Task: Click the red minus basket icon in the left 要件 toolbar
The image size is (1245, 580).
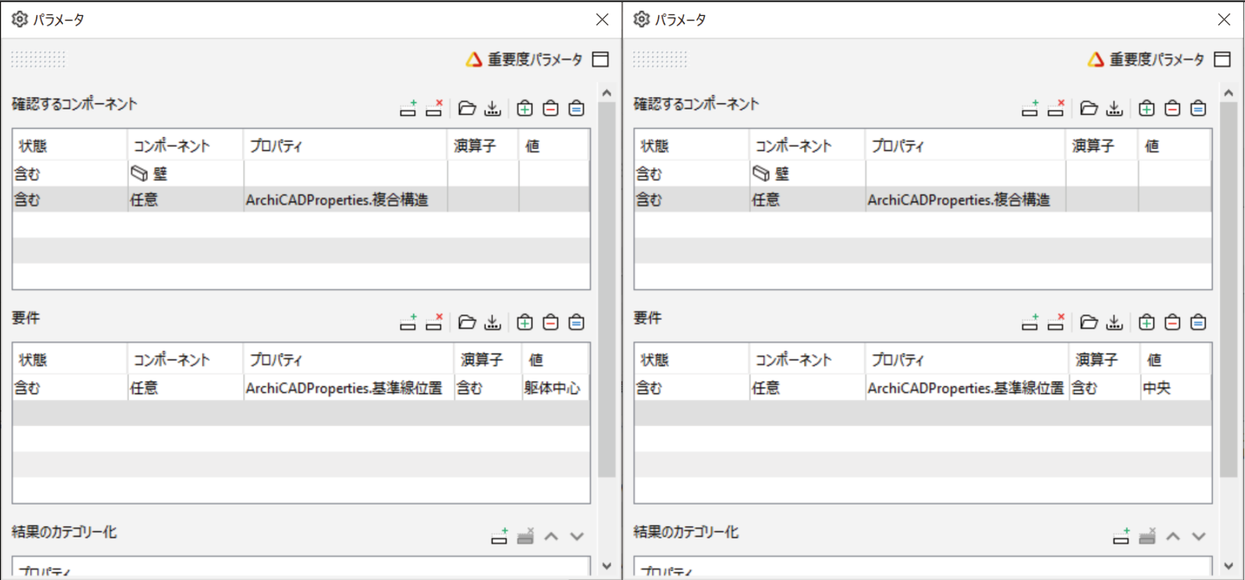Action: click(551, 322)
